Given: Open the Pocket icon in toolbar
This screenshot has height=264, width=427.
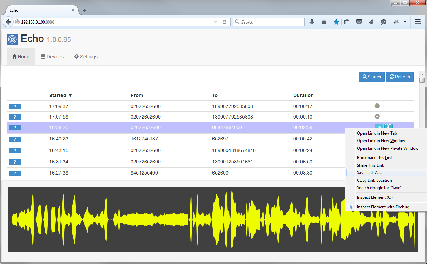Looking at the screenshot, I should tap(359, 22).
